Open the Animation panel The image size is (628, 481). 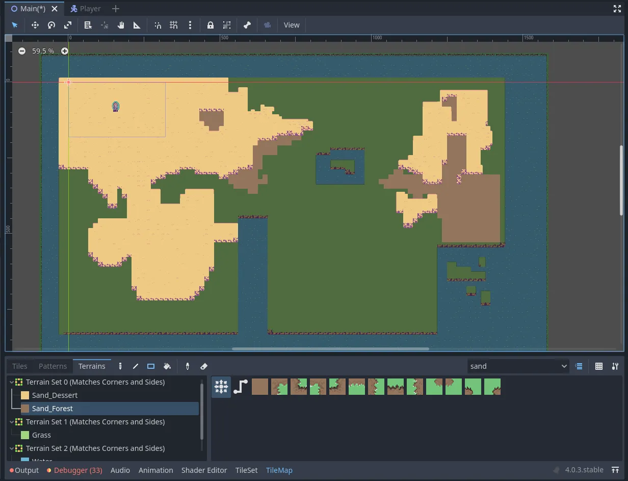coord(156,470)
